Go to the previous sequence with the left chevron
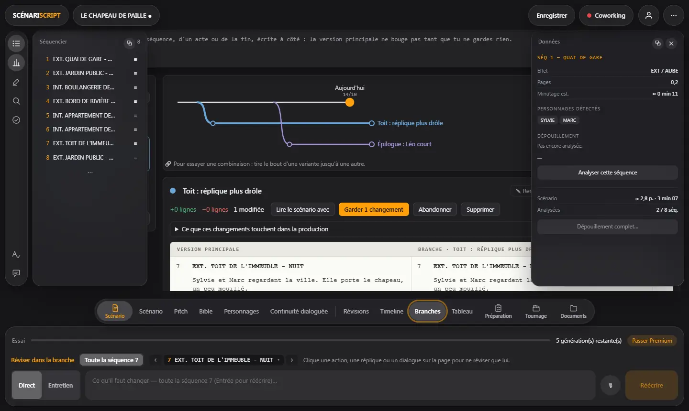This screenshot has width=689, height=411. coord(156,360)
